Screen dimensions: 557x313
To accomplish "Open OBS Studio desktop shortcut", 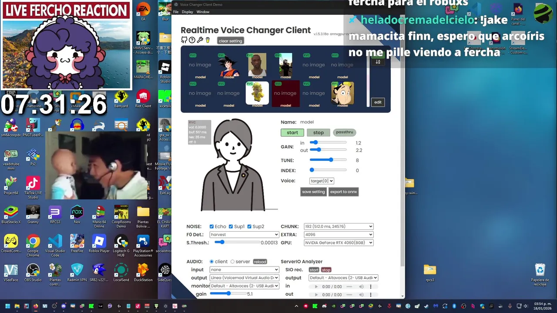I will pyautogui.click(x=33, y=273).
